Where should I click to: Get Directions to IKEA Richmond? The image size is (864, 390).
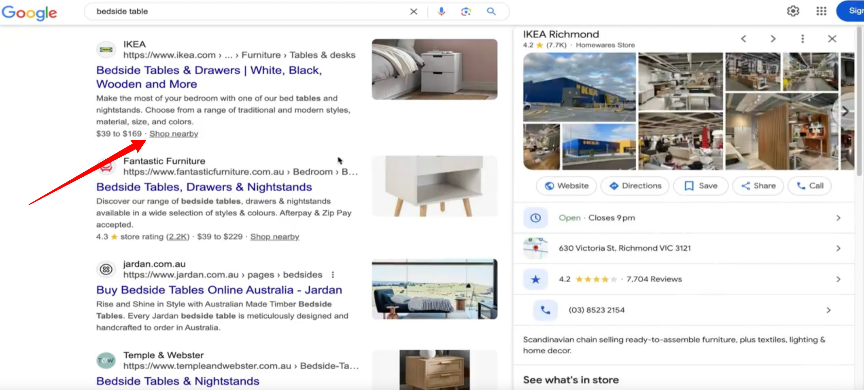(634, 185)
